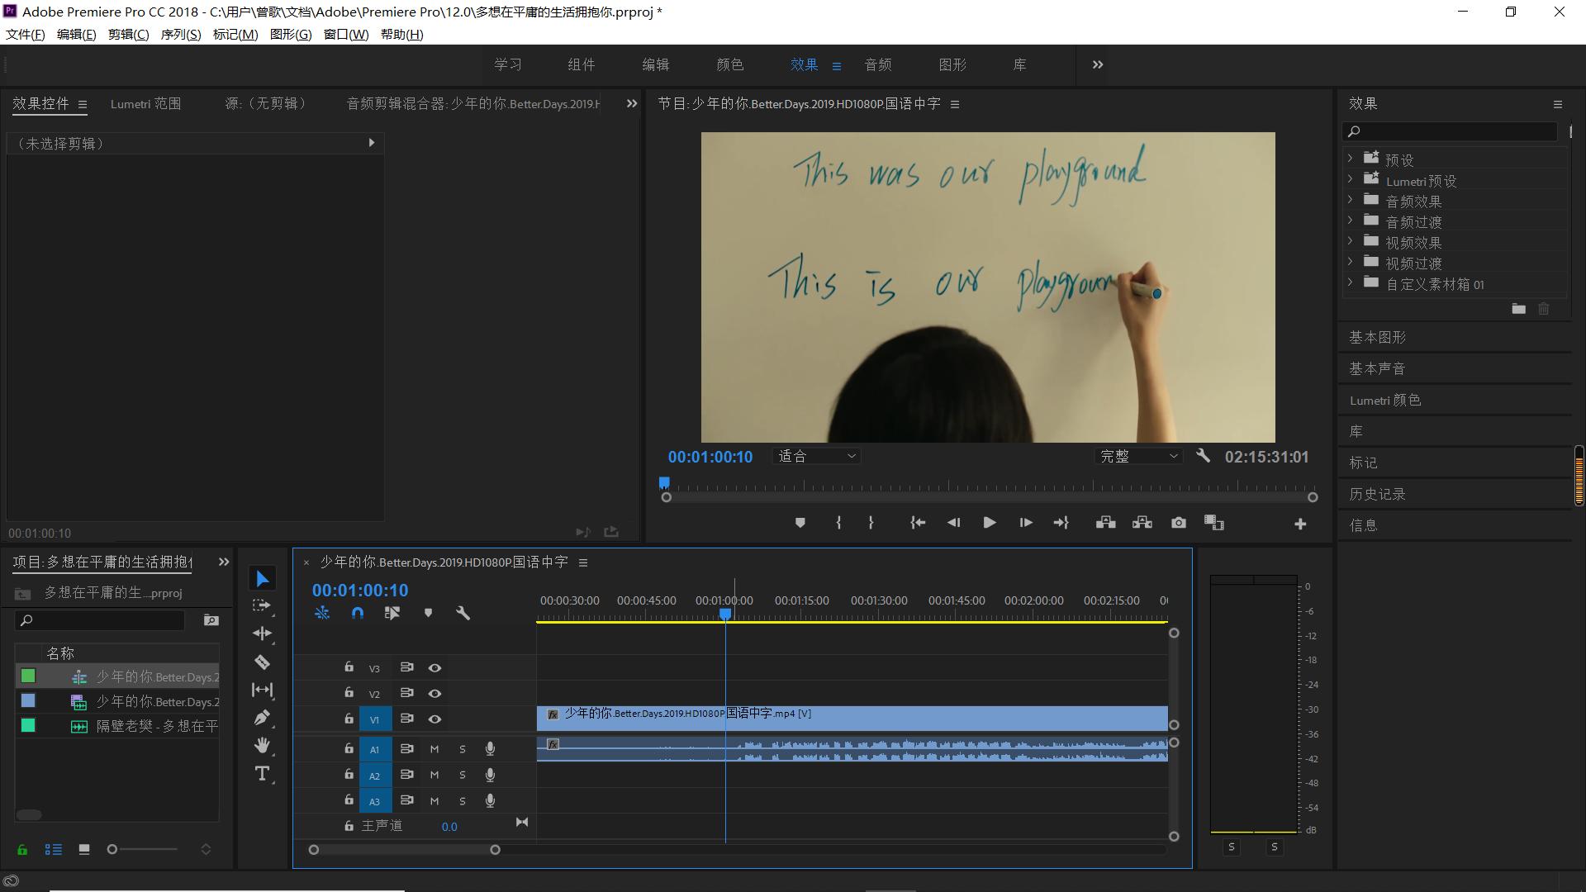Select the Pen tool in toolbar
Screen dimensions: 1586x892
coord(262,718)
